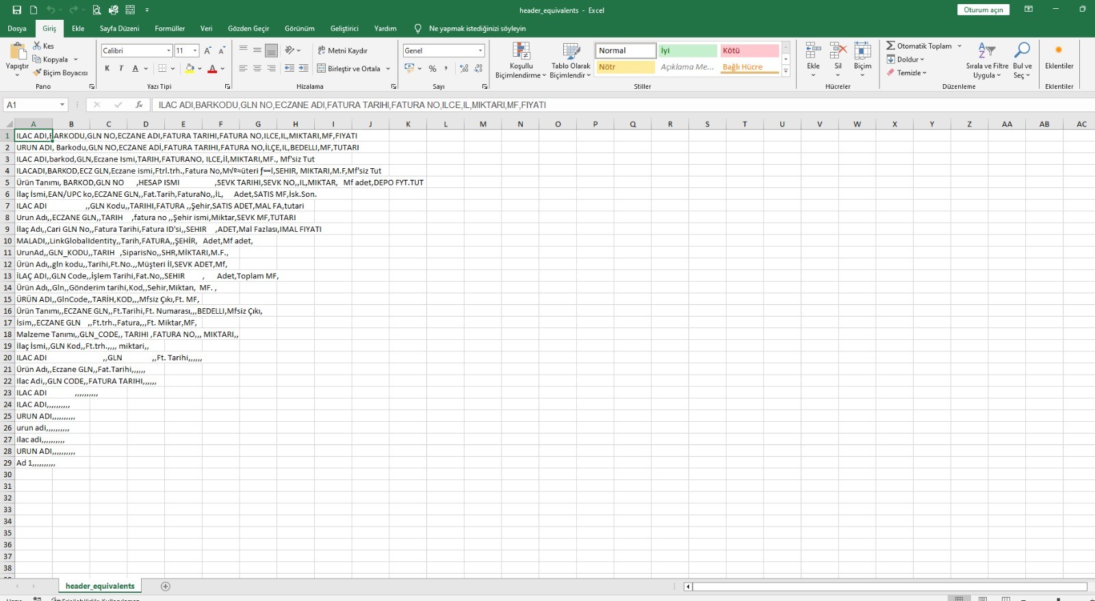Open the Dosya menu tab
Image resolution: width=1095 pixels, height=601 pixels.
point(17,29)
